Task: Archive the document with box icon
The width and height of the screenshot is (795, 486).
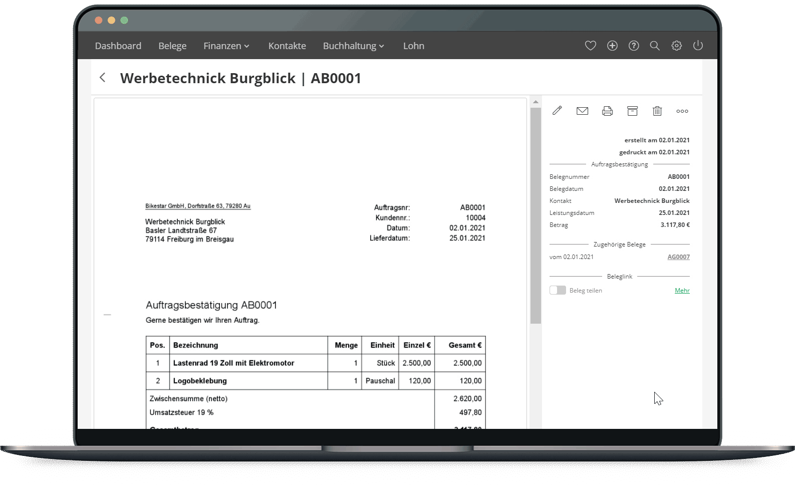Action: pos(632,111)
